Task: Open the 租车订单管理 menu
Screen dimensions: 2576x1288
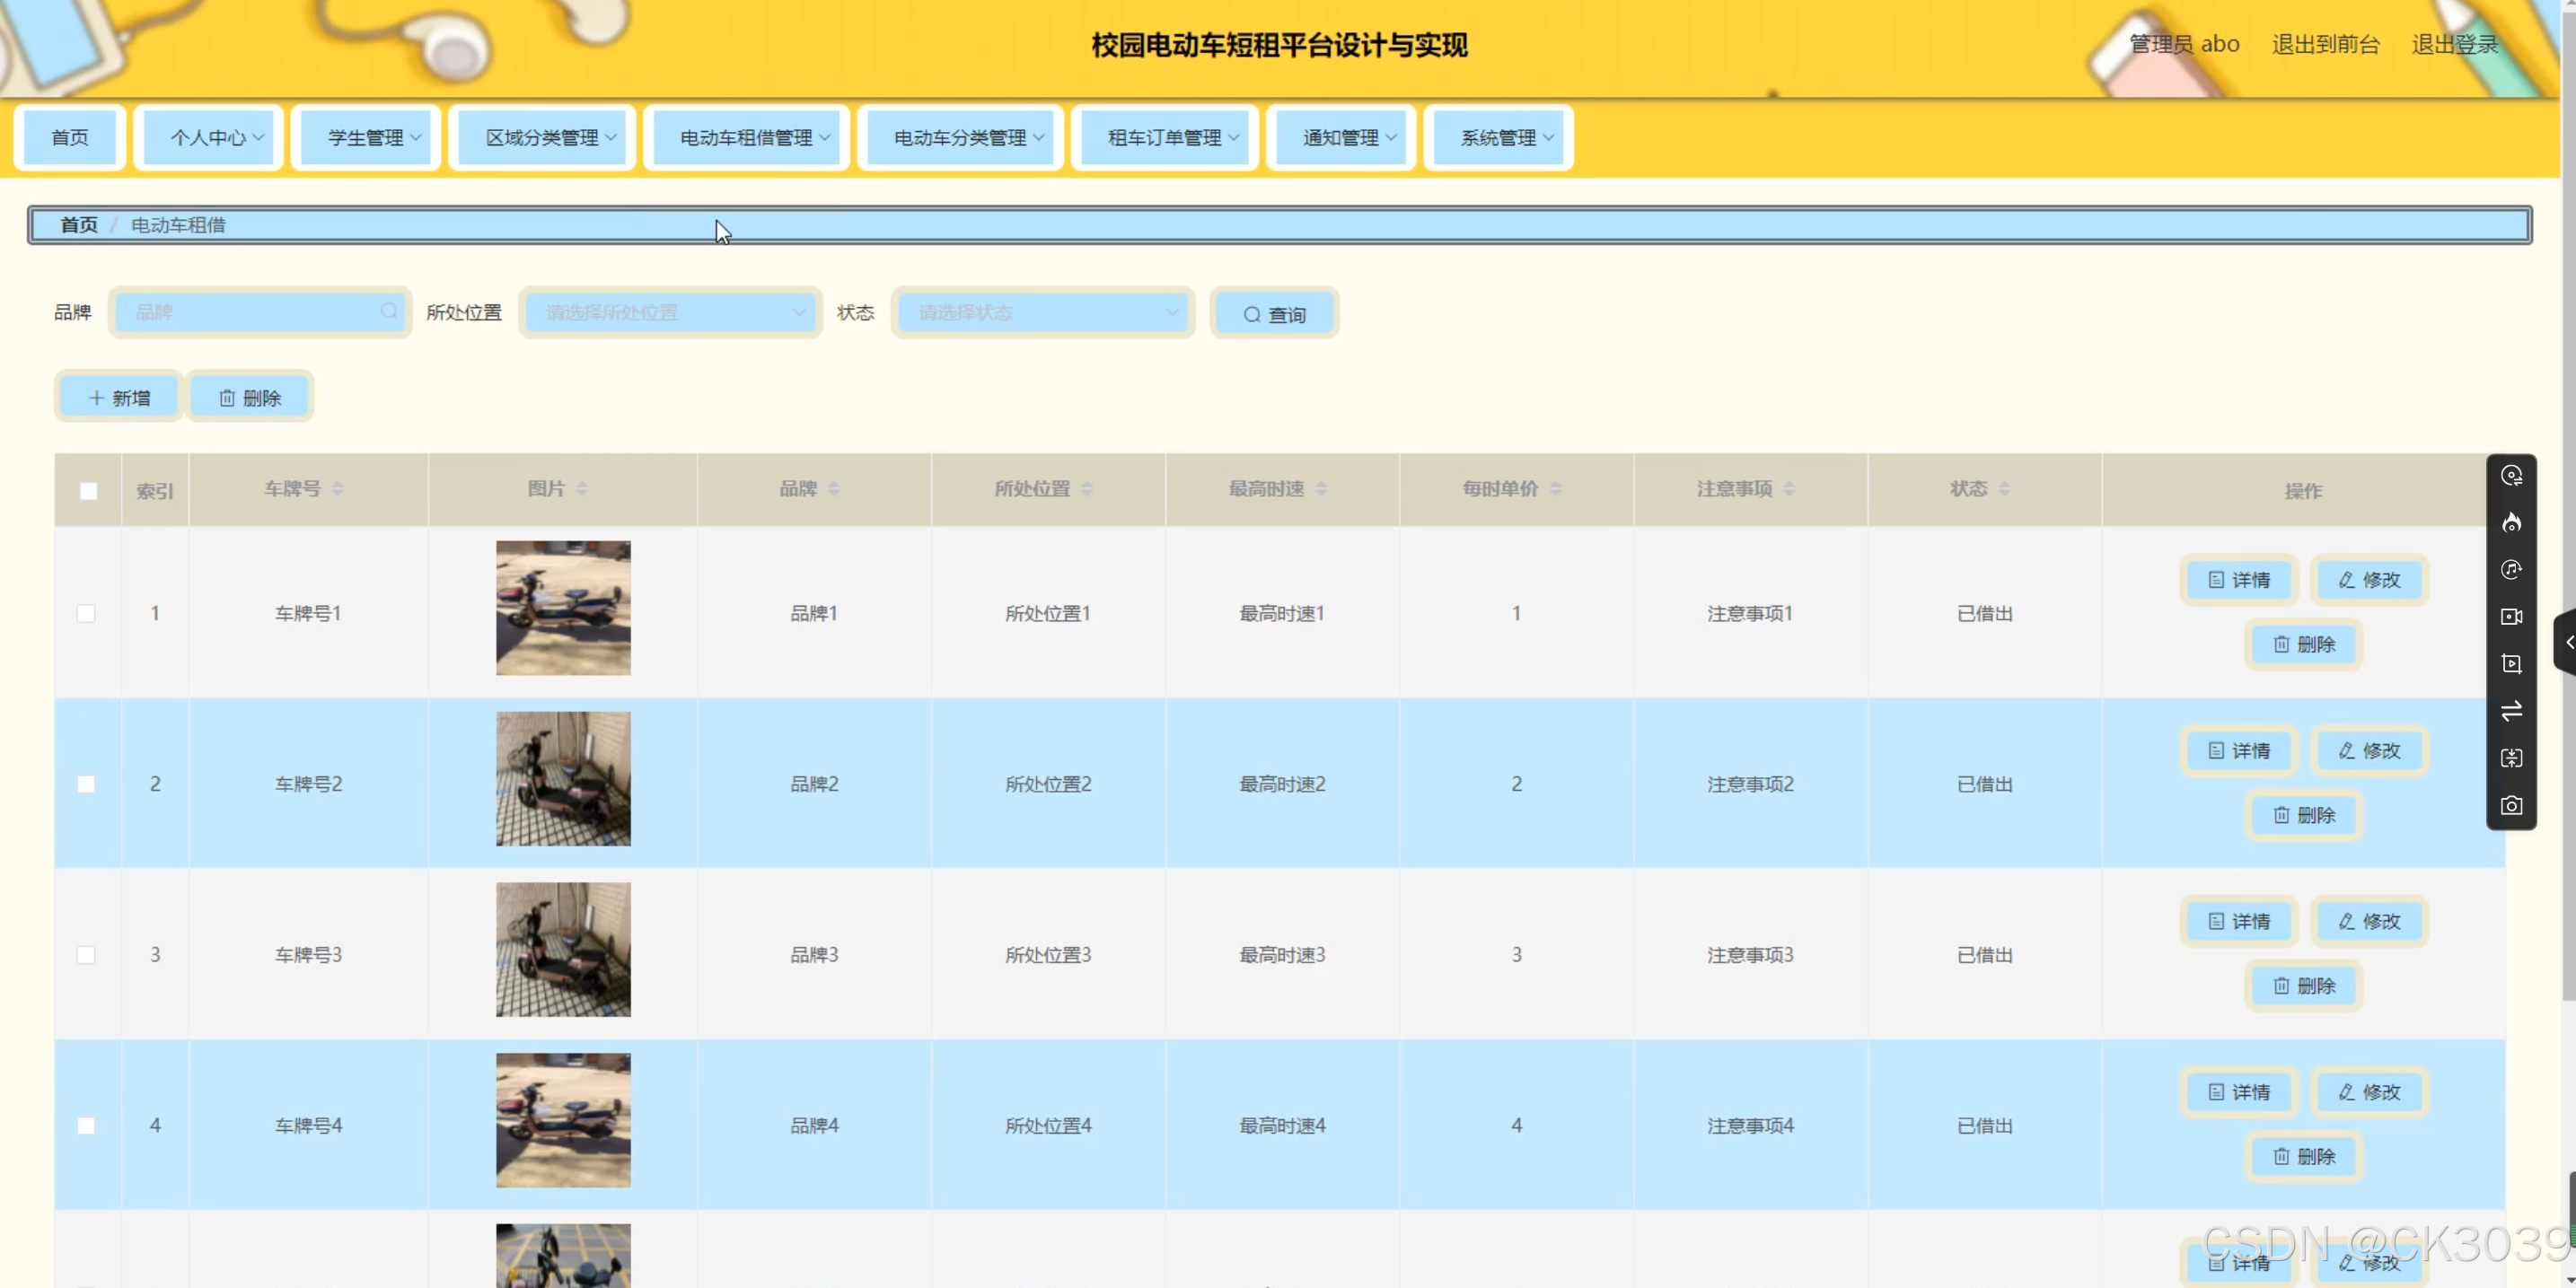Action: click(1165, 138)
